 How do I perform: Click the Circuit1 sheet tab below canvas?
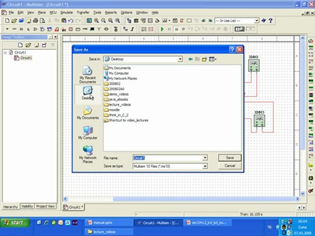tap(73, 207)
